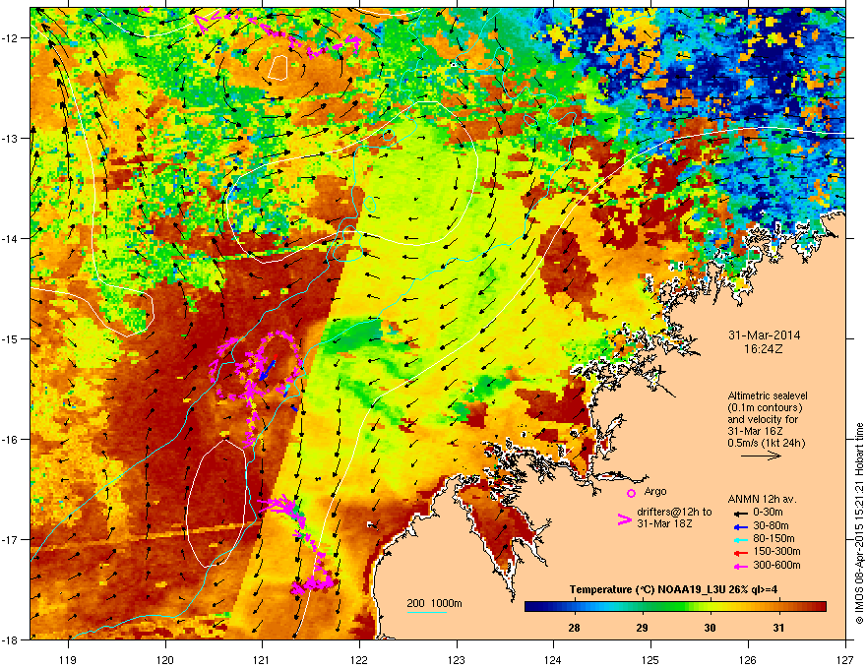Click the '0.5m/s (1kt 24h)' text

tap(766, 443)
